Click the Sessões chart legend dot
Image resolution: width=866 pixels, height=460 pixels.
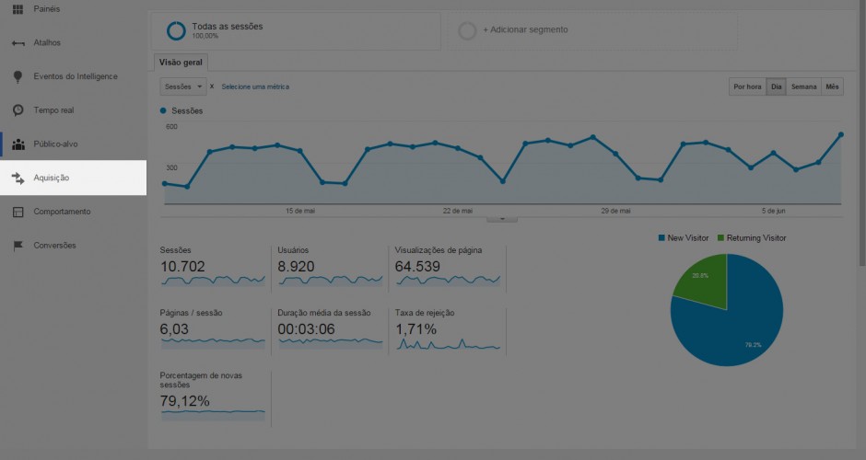163,111
